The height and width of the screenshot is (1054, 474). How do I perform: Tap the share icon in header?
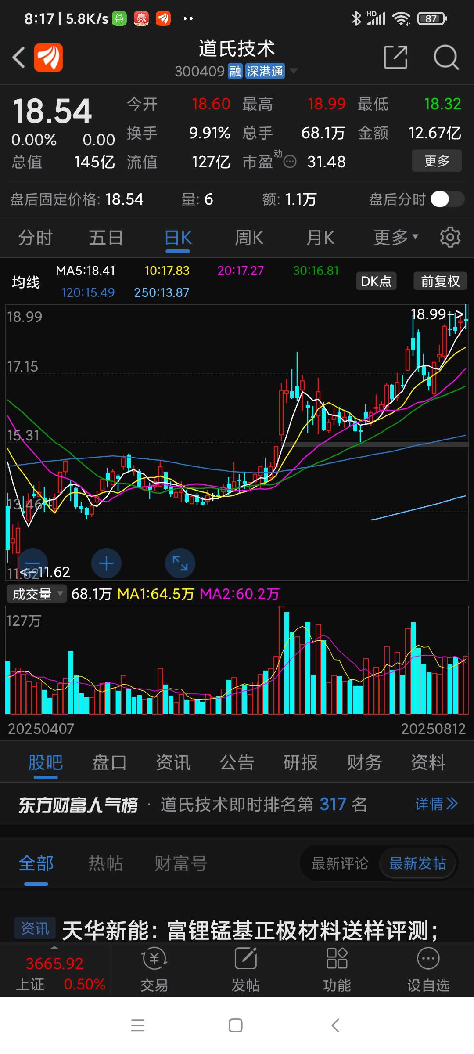[x=396, y=57]
